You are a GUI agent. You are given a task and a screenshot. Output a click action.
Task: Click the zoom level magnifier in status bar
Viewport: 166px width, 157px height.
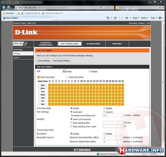[x=151, y=154]
